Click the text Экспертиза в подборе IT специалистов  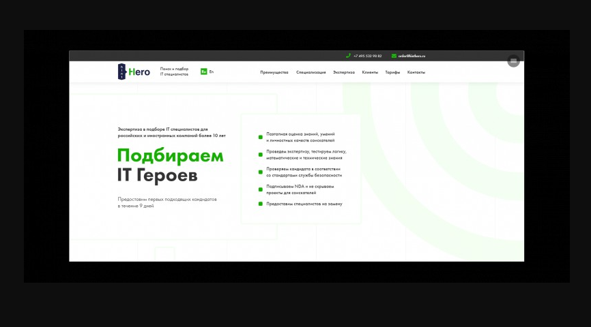click(163, 129)
